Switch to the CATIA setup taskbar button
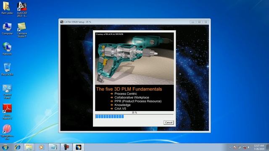Image resolution: width=269 pixels, height=151 pixels. (x=79, y=147)
